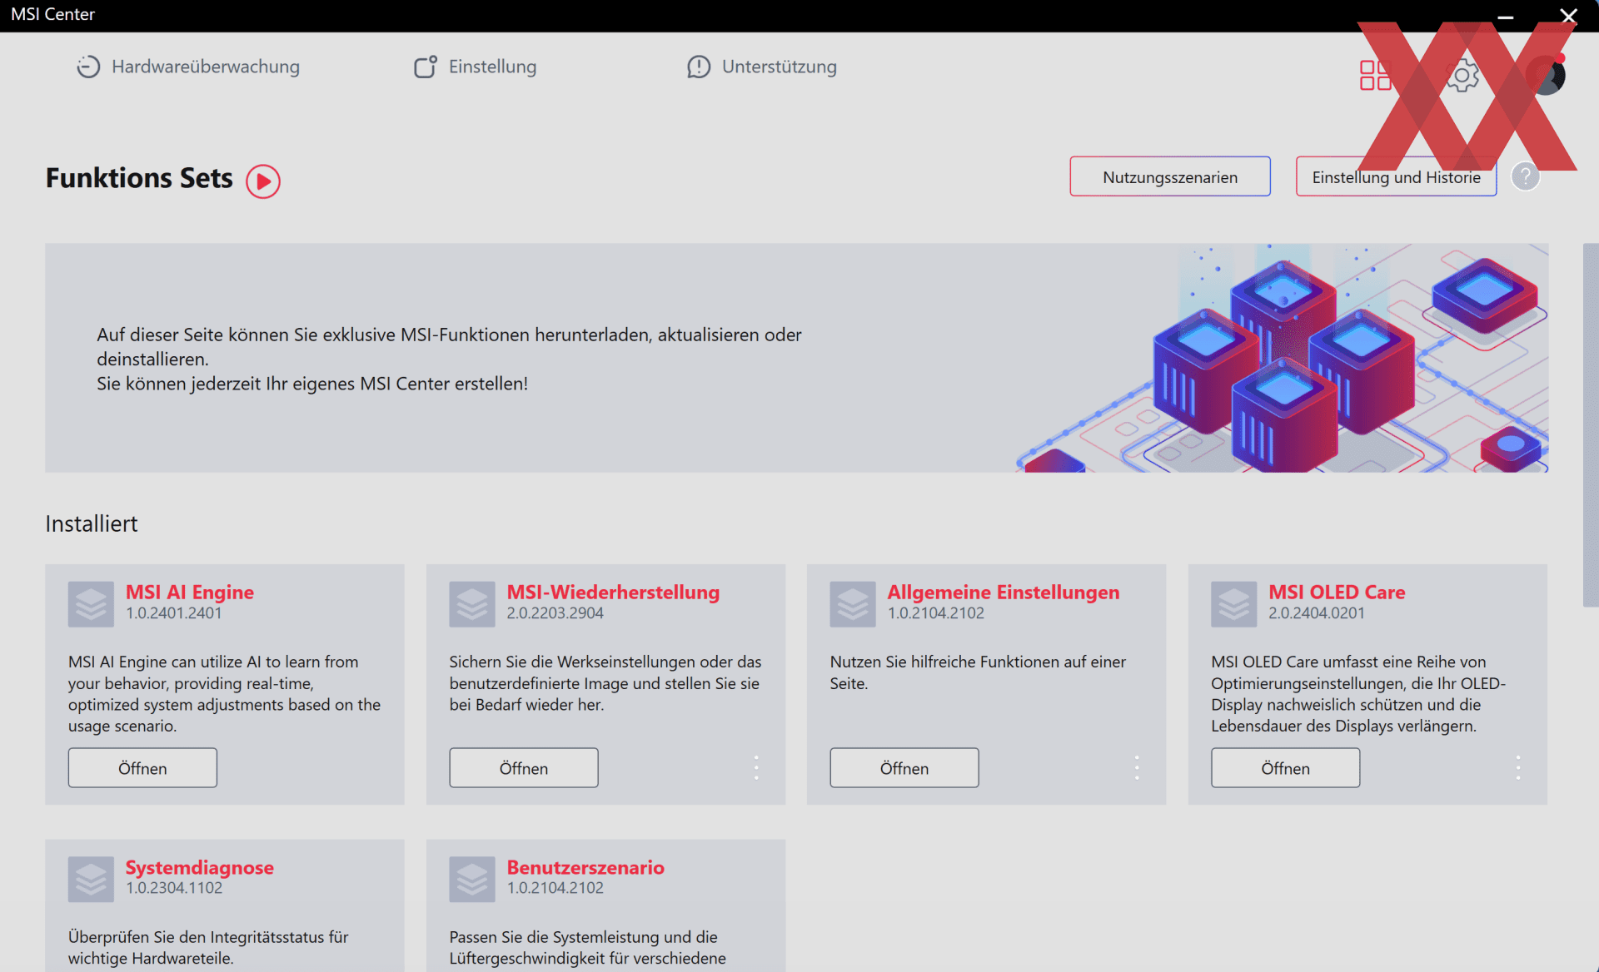Open Nutzungsszenarien
The image size is (1599, 972).
point(1170,176)
